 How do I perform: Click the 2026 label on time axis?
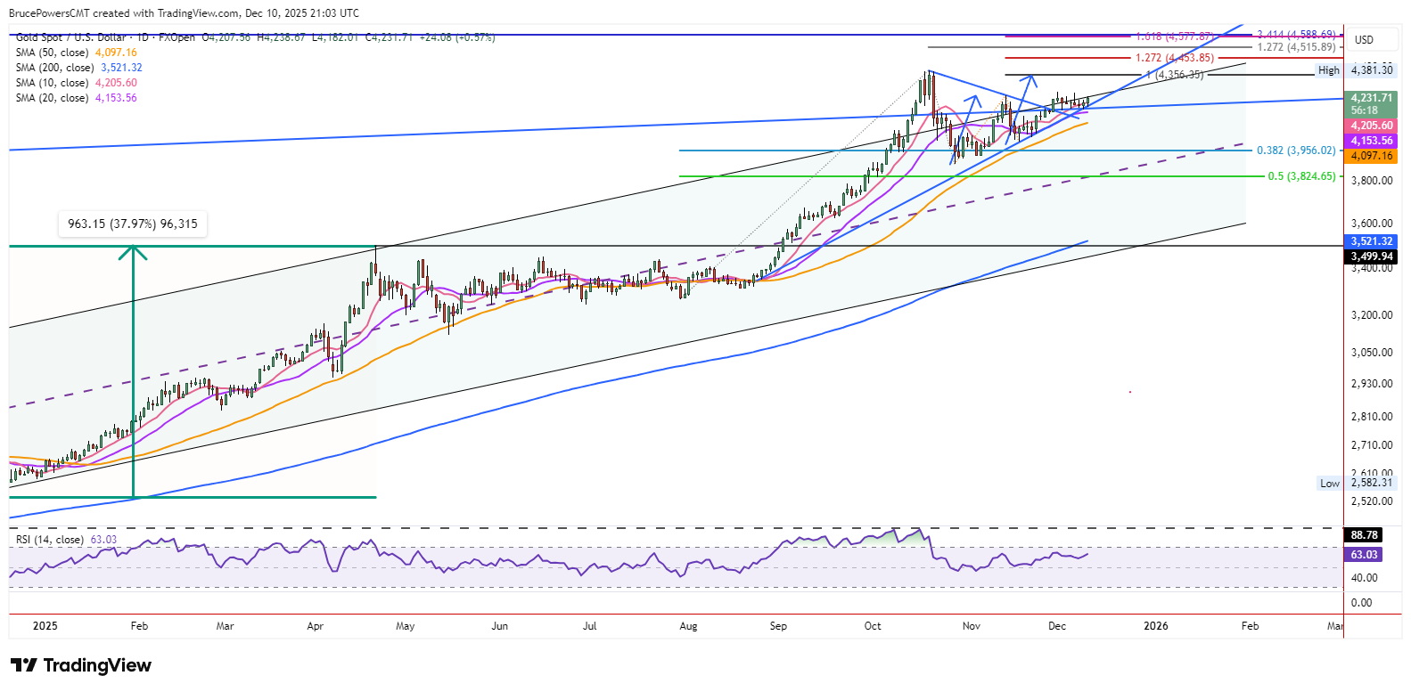1156,626
